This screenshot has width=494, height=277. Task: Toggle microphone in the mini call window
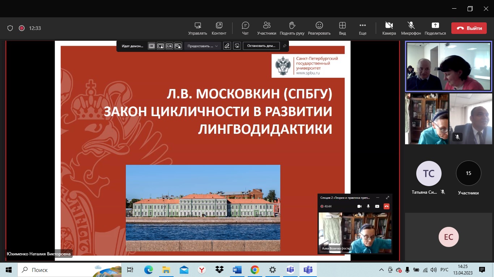[x=368, y=206]
